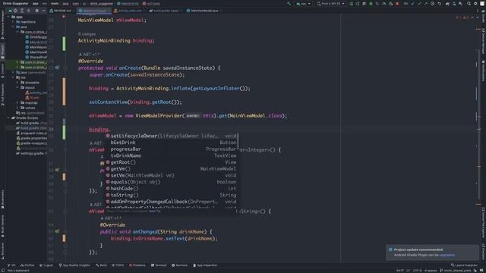Expand the mipmap folder
The width and height of the screenshot is (486, 273).
(17, 103)
